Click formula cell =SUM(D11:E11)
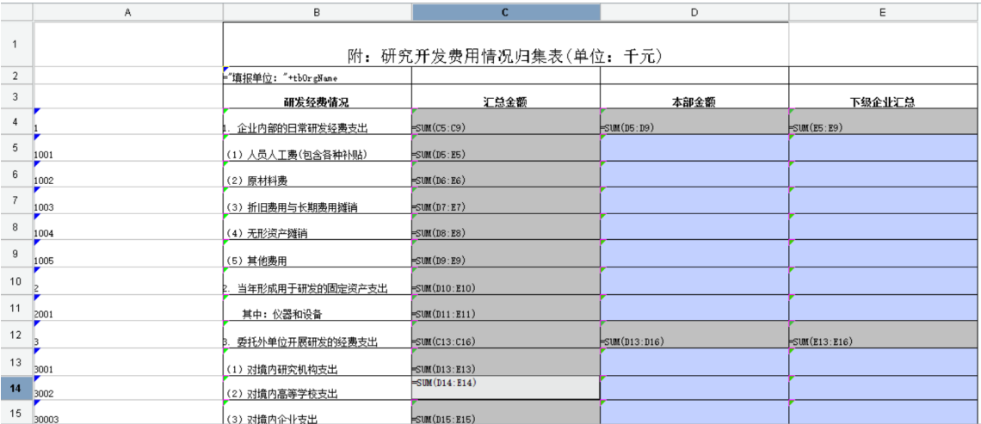Screen dimensions: 981x424 tap(506, 307)
